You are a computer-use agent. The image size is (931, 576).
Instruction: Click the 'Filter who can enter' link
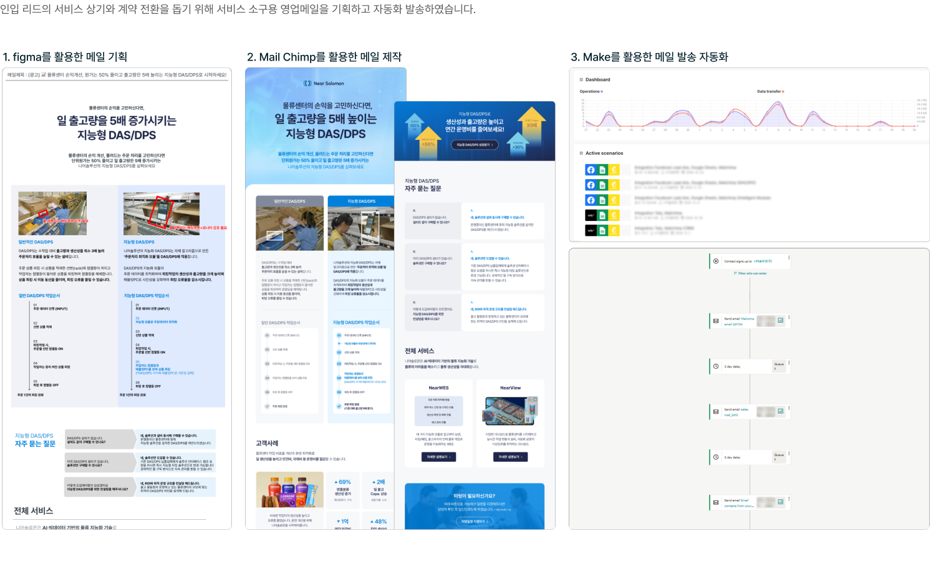[x=751, y=273]
